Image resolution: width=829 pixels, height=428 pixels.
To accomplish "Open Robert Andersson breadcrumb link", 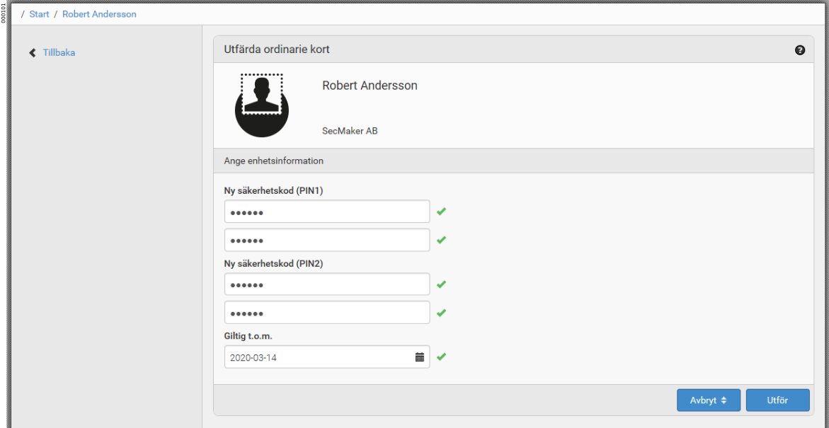I will [x=99, y=14].
